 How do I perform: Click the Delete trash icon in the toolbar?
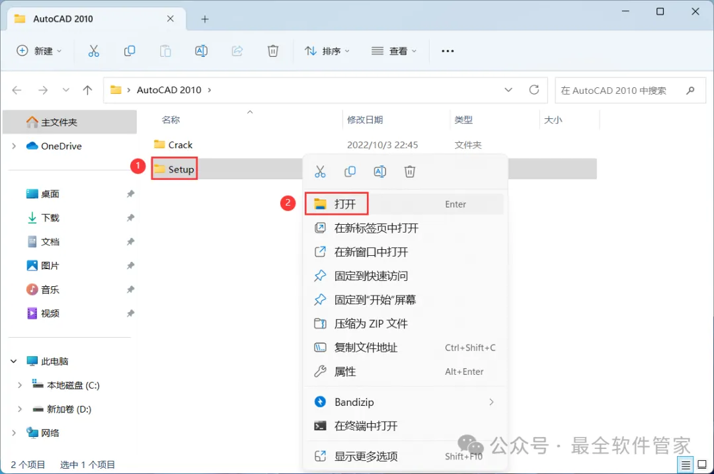[x=273, y=51]
